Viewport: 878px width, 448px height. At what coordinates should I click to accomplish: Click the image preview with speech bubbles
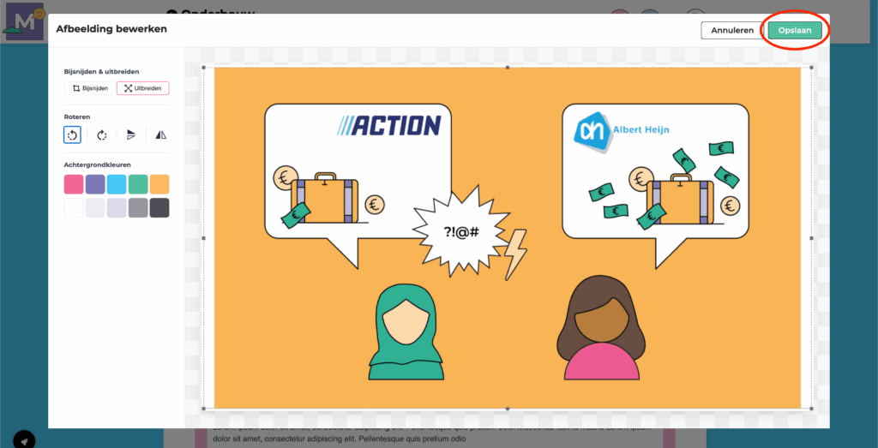tap(508, 238)
